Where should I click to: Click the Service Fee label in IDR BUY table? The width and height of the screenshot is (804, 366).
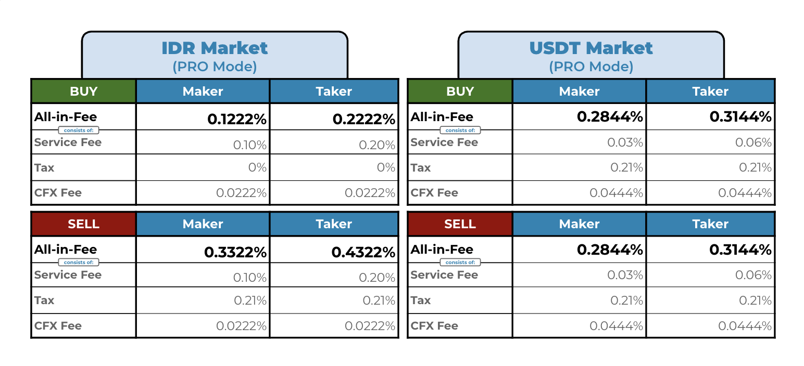click(x=68, y=142)
